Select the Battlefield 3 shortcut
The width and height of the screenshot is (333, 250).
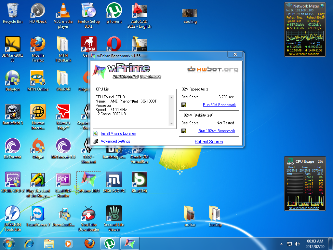(13, 115)
